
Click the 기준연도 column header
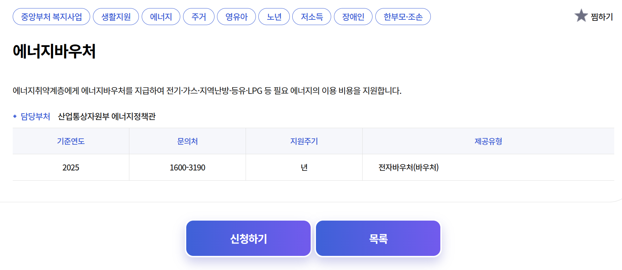71,141
